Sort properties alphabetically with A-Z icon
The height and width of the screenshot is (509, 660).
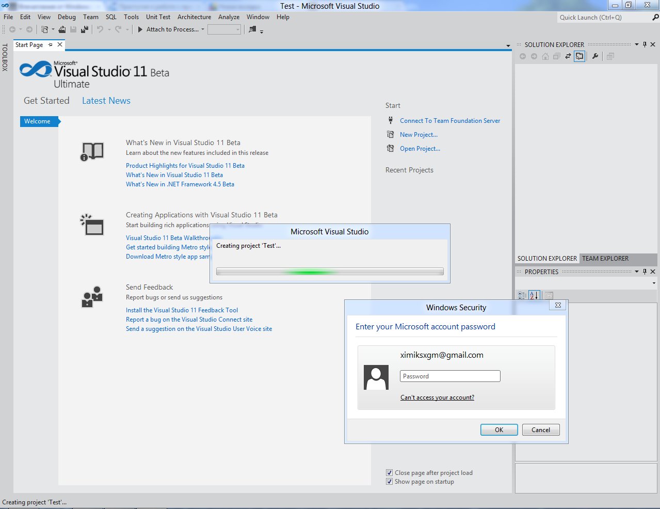(534, 295)
